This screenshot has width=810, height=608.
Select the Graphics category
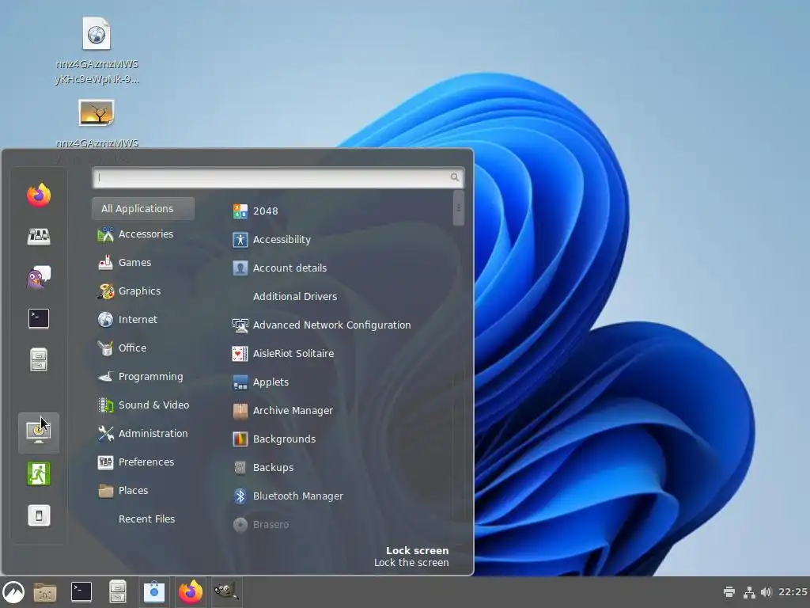click(x=129, y=291)
